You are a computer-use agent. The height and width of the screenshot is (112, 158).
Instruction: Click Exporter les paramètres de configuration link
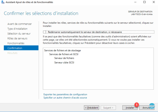[x=65, y=94]
